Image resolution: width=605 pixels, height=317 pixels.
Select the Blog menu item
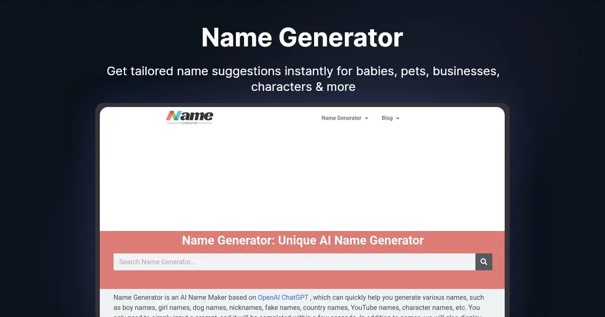point(387,118)
